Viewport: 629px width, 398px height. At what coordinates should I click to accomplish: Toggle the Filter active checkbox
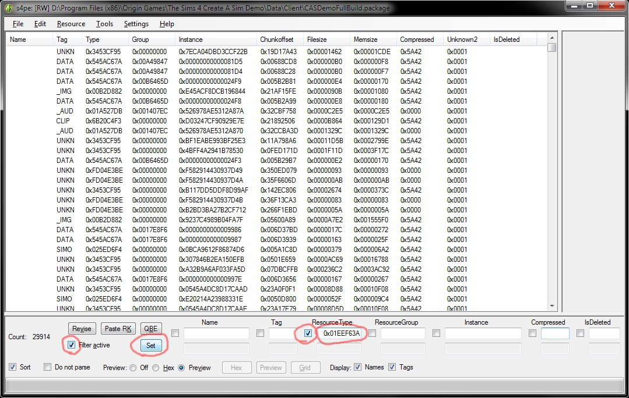(x=71, y=345)
